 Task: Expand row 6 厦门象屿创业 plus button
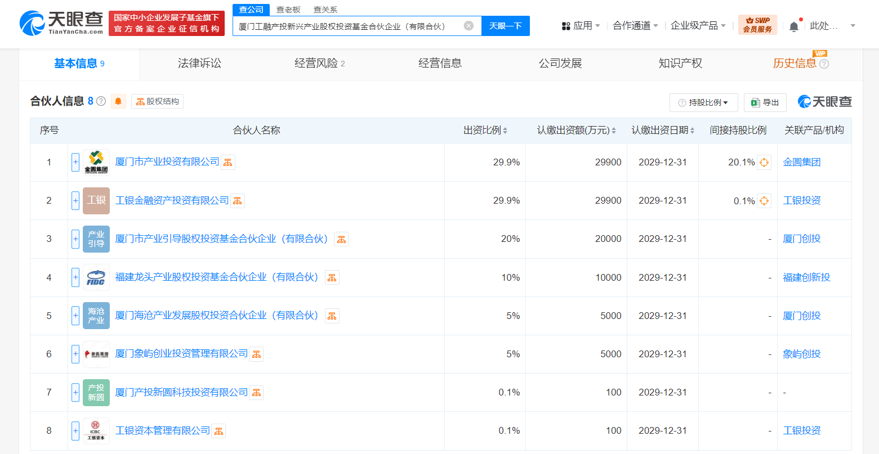coord(75,354)
